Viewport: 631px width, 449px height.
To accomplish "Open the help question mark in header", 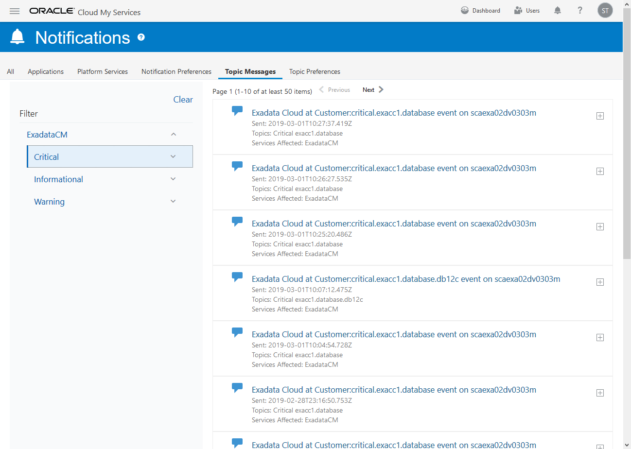I will point(580,11).
